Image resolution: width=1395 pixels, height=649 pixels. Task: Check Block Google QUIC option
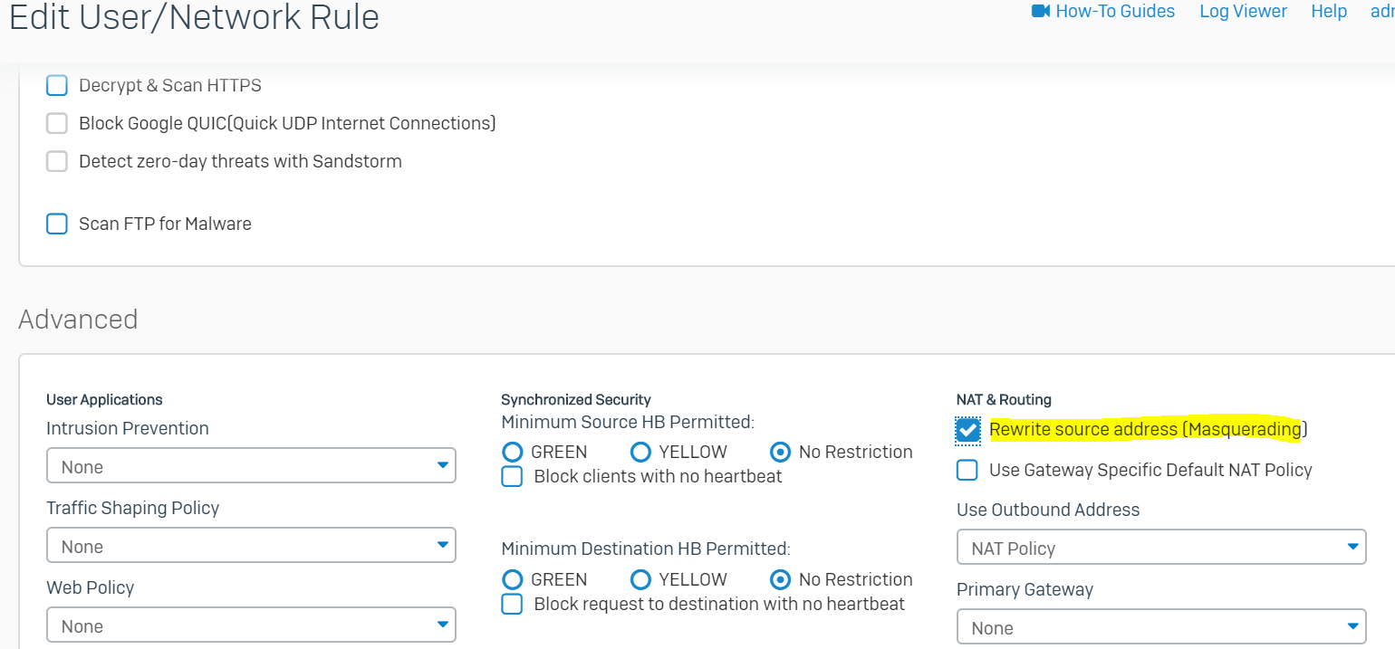(x=57, y=123)
